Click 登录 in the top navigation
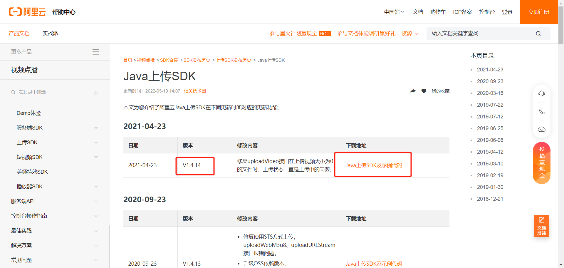This screenshot has width=564, height=268. tap(507, 12)
